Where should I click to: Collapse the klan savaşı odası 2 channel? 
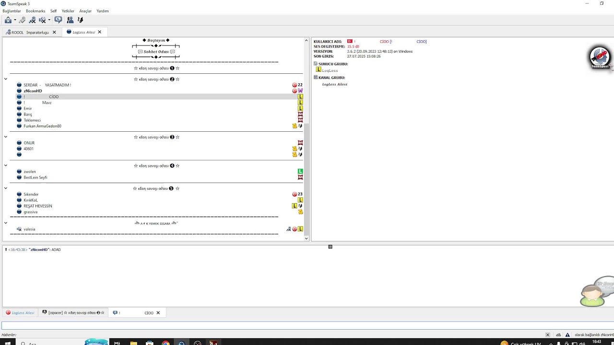[x=6, y=79]
